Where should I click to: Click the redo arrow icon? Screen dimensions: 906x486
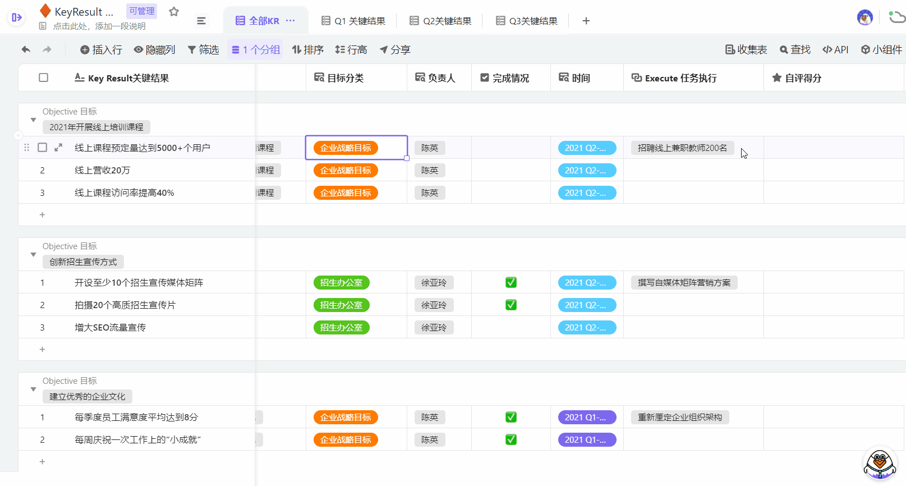coord(47,49)
